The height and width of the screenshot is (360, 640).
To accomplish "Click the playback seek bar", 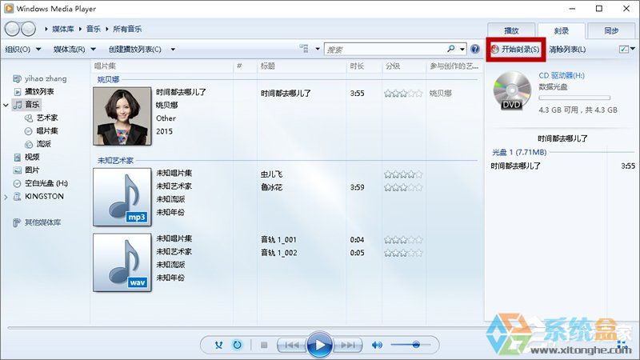I will [245, 327].
